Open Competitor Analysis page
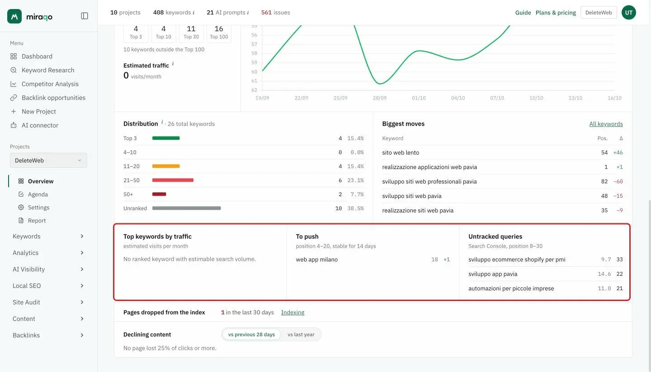 pyautogui.click(x=50, y=84)
